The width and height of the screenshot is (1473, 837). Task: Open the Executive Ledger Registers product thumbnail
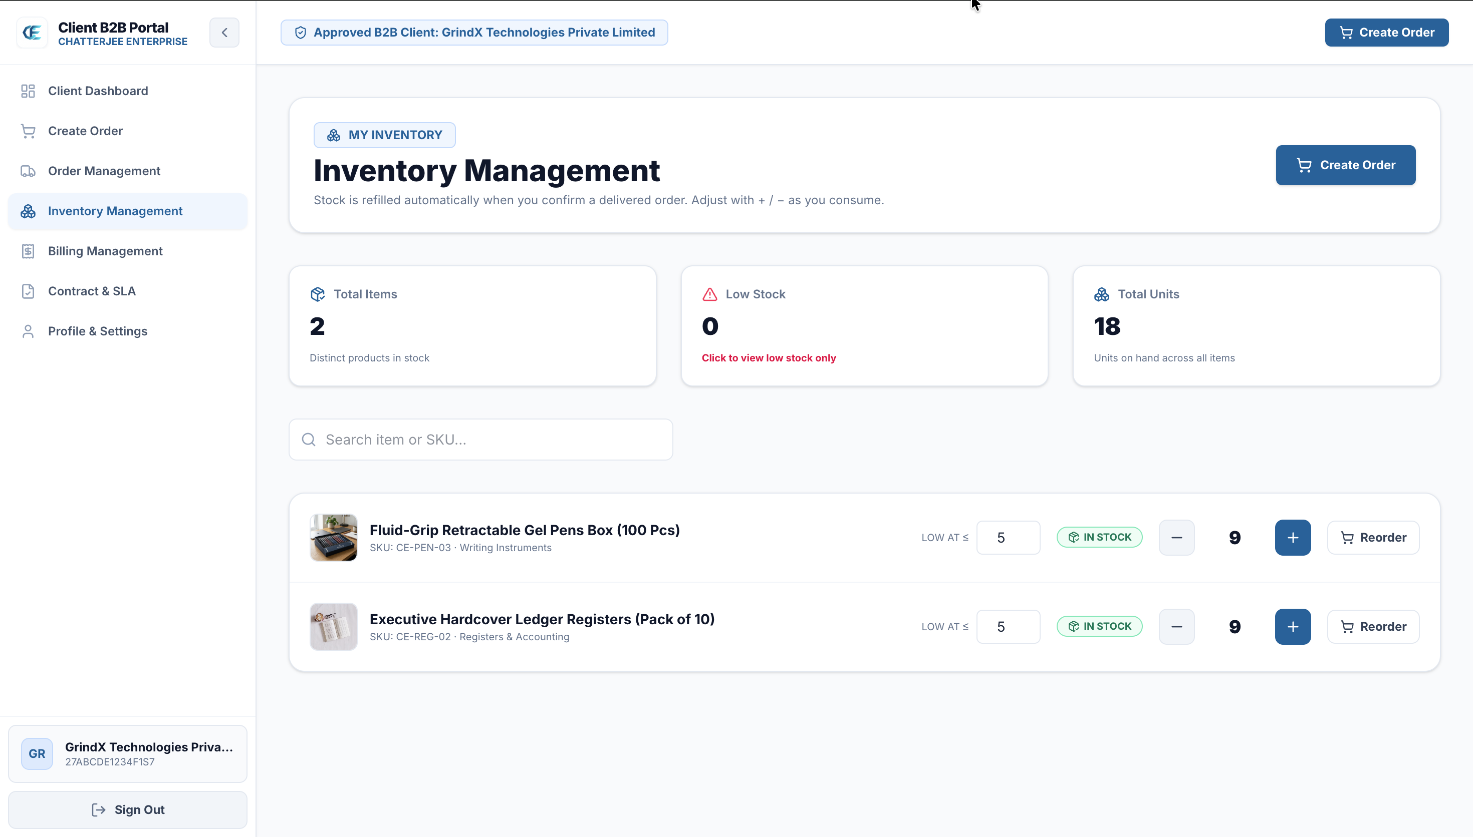coord(334,627)
